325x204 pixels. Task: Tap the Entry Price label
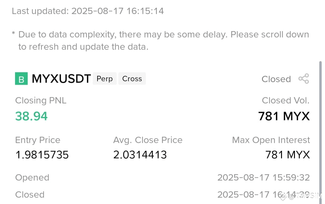pos(38,140)
